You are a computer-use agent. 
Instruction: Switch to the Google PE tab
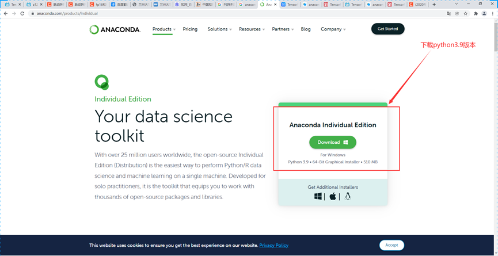coord(226,5)
